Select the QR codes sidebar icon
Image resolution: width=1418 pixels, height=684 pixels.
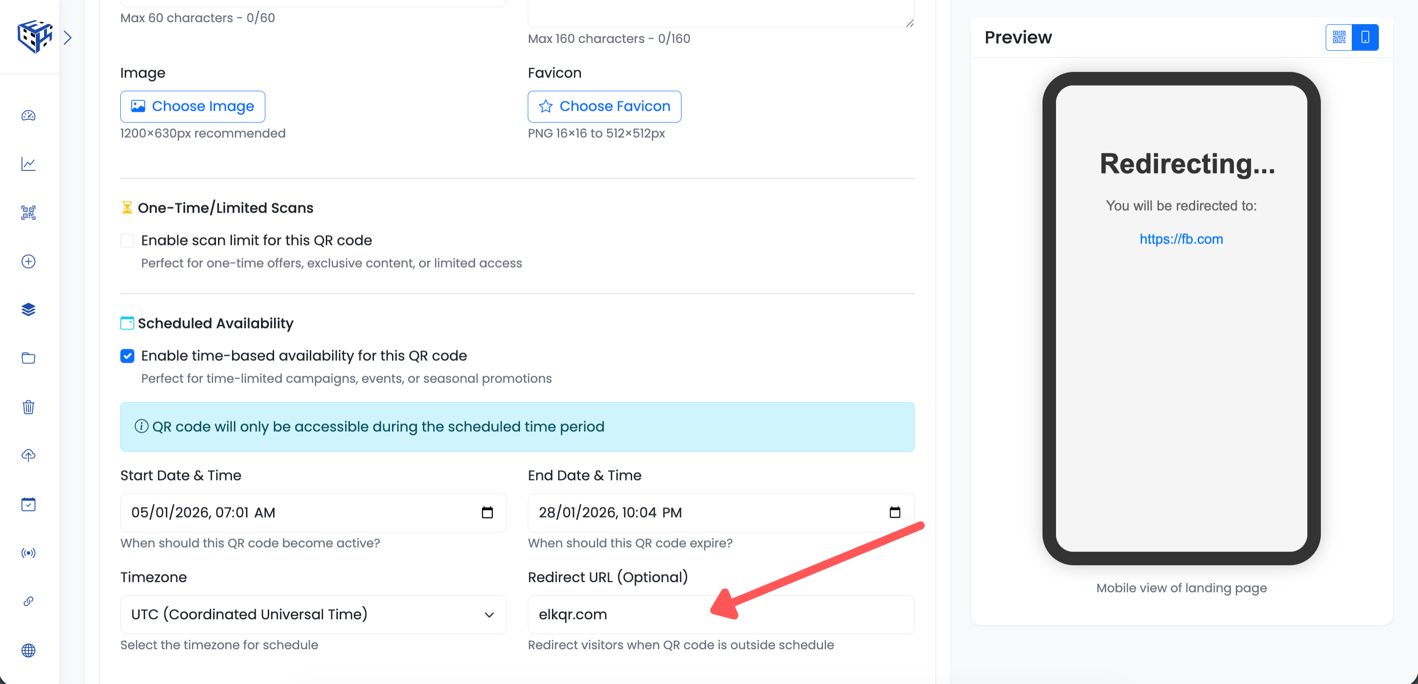tap(28, 213)
